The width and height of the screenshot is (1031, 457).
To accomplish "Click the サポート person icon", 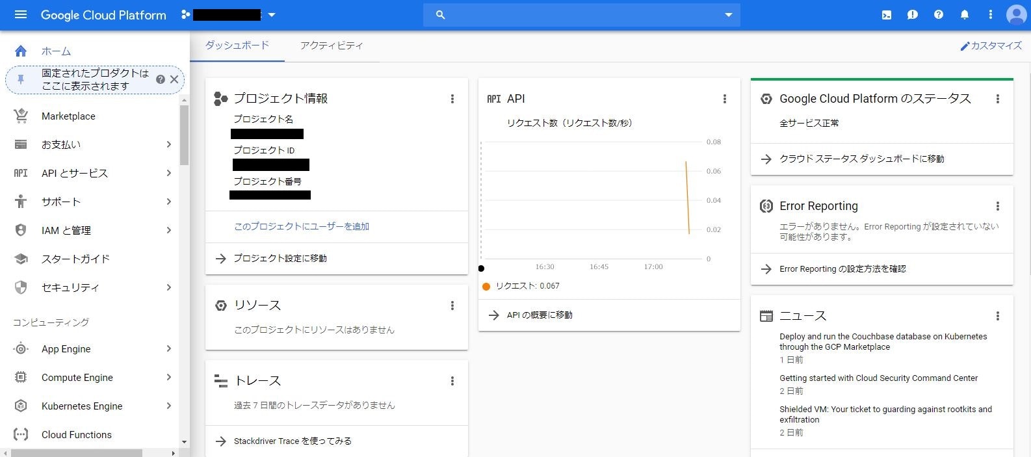I will coord(21,202).
